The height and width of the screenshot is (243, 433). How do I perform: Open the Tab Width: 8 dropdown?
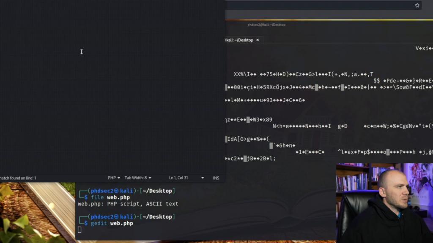138,178
